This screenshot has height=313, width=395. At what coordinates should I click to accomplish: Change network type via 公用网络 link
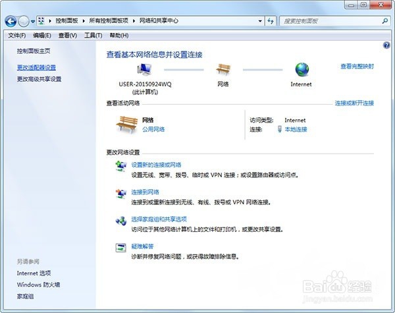pyautogui.click(x=153, y=129)
